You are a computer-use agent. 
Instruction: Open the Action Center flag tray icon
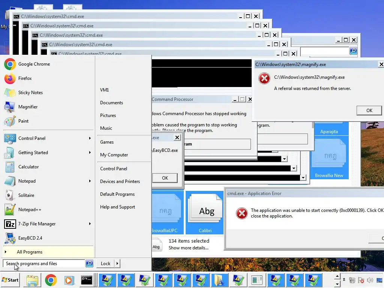pos(361,280)
